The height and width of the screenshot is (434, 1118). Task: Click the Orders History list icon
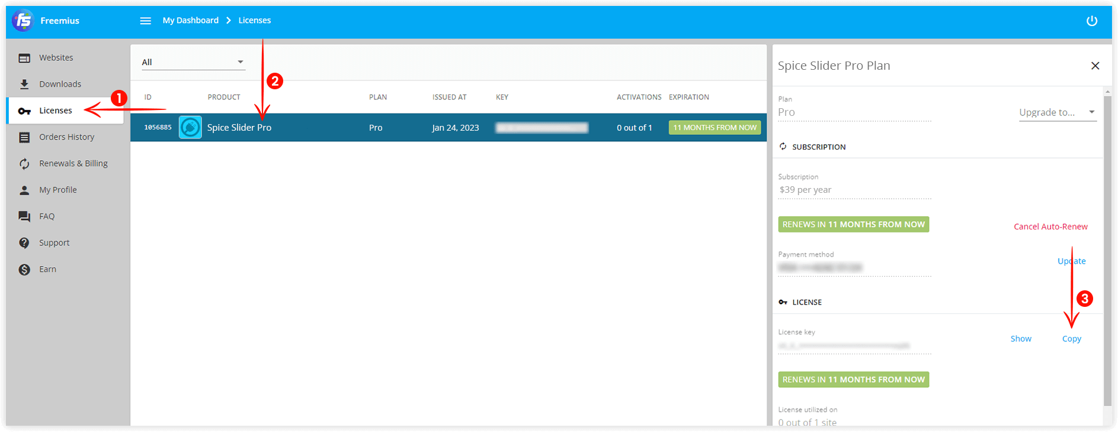(24, 137)
